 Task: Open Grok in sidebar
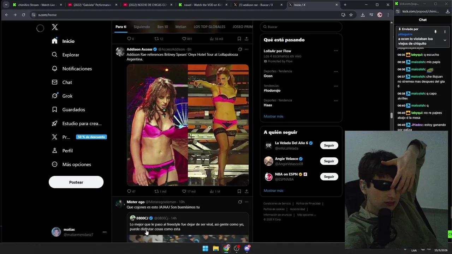(x=62, y=96)
